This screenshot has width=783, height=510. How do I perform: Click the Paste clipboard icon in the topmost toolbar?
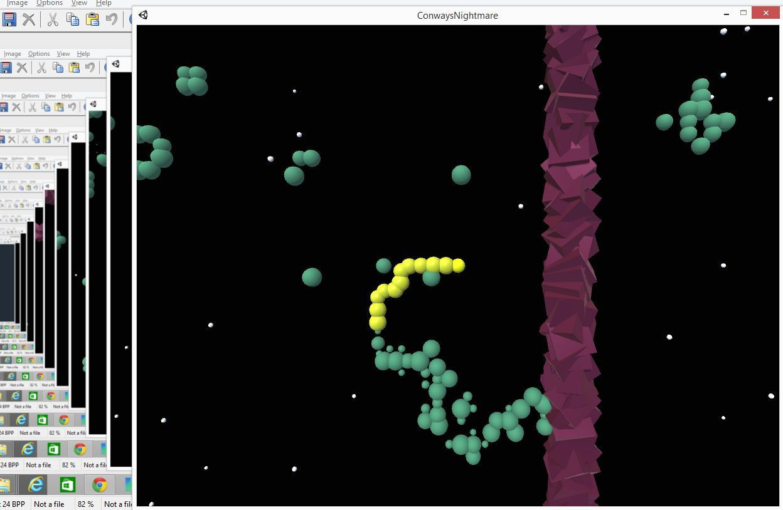pos(92,19)
